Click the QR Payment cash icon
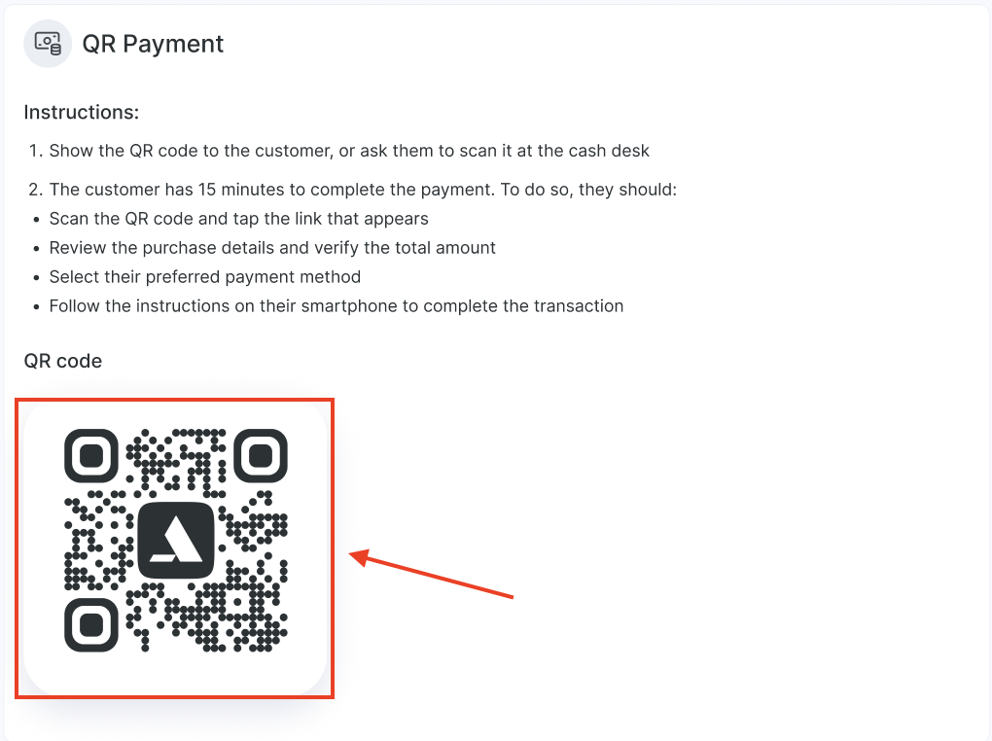This screenshot has height=741, width=992. (48, 44)
